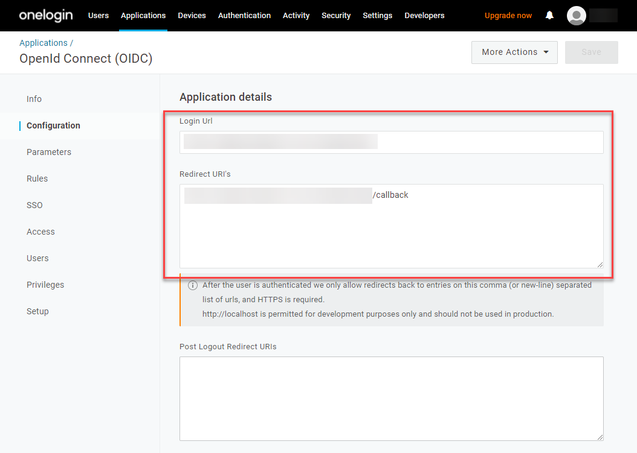Click the Save button
The image size is (637, 453).
coord(591,52)
